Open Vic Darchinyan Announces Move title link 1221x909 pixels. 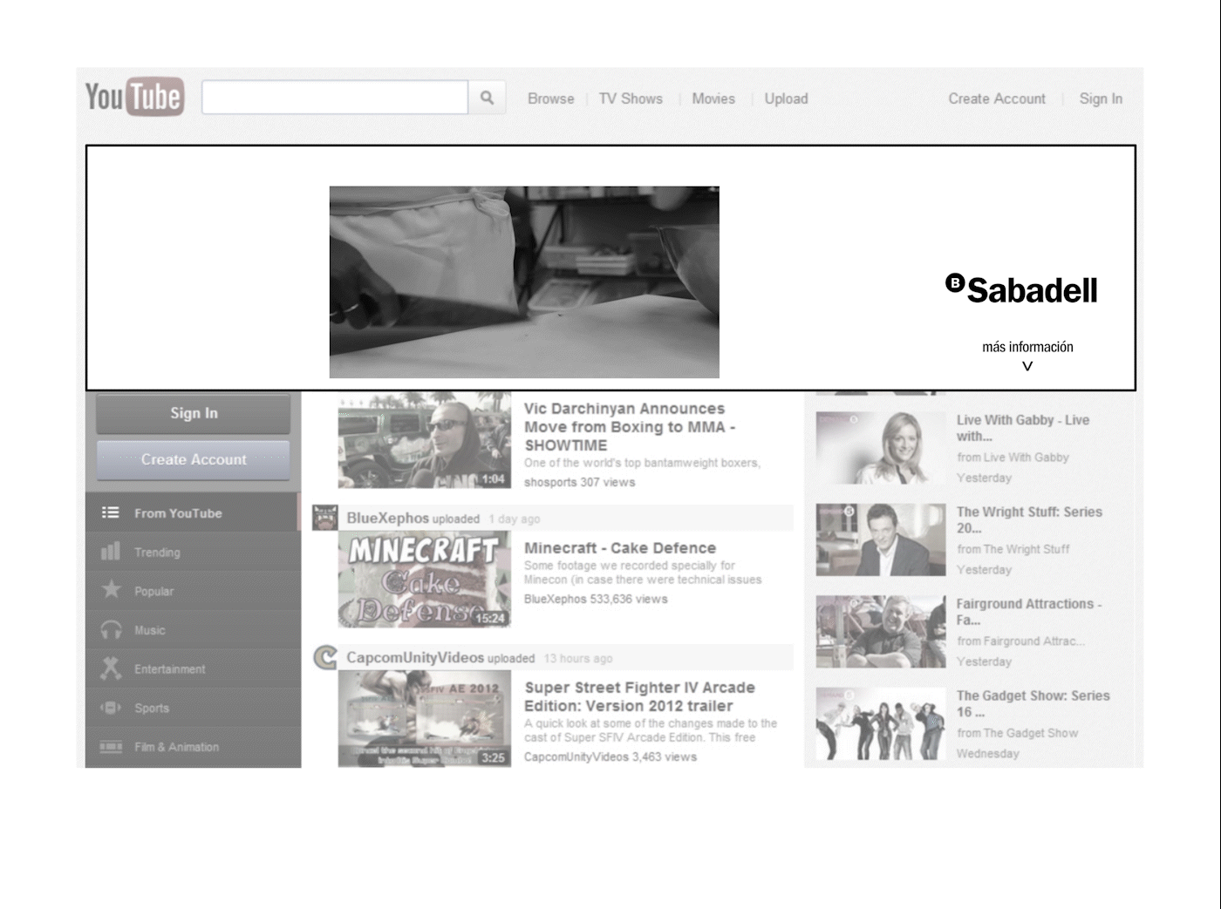coord(629,426)
